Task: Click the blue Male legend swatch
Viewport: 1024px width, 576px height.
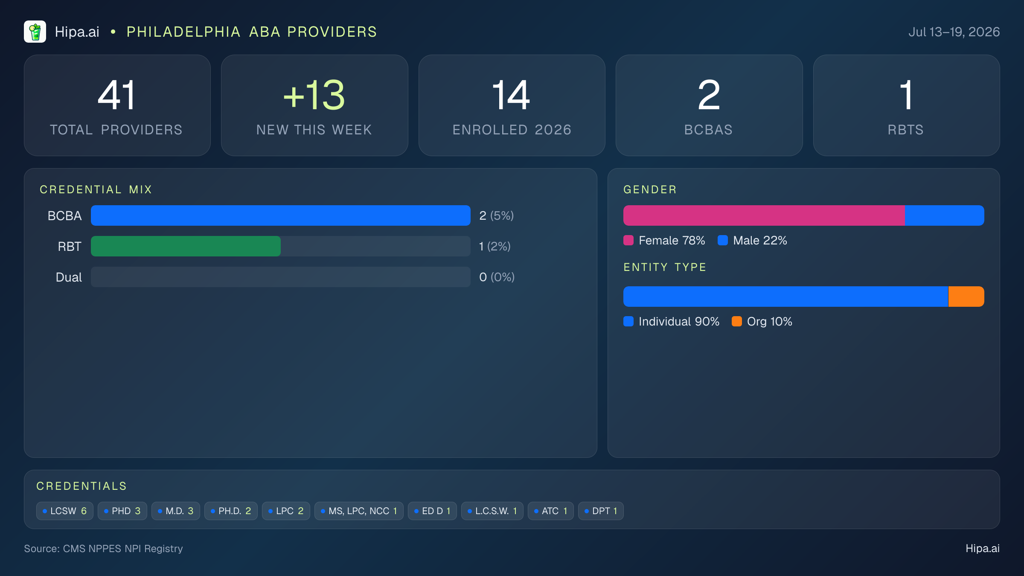Action: coord(723,240)
